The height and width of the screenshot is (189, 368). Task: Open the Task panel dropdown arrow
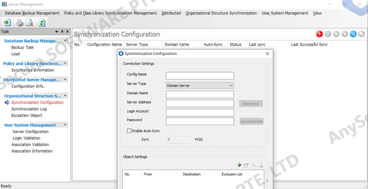pos(57,32)
